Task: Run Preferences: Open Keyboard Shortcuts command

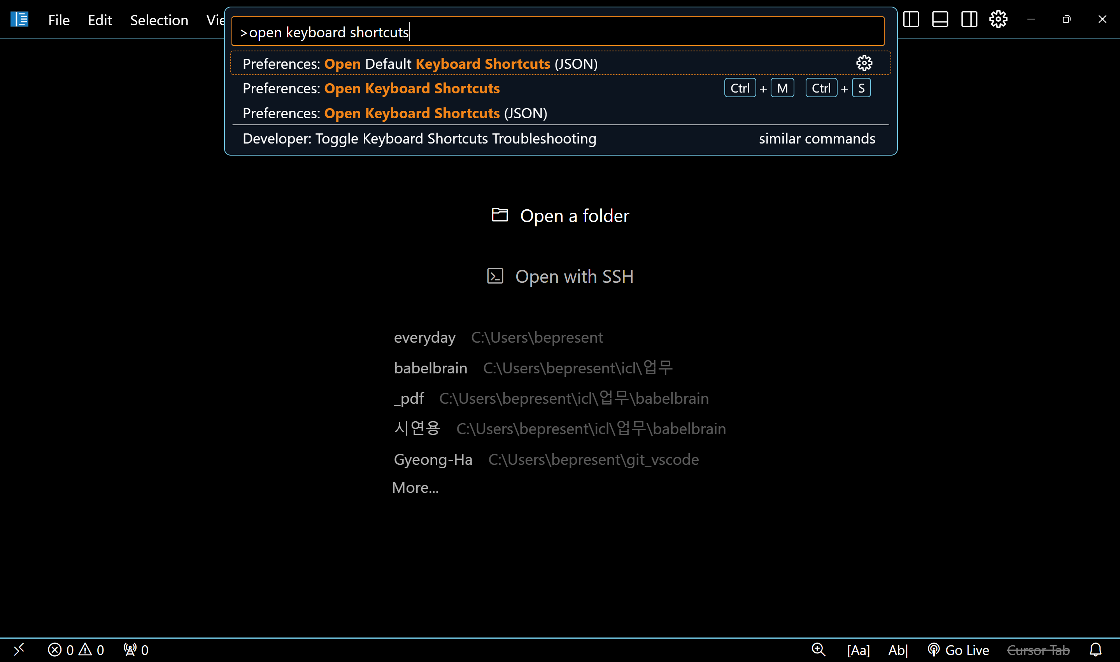Action: coord(560,88)
